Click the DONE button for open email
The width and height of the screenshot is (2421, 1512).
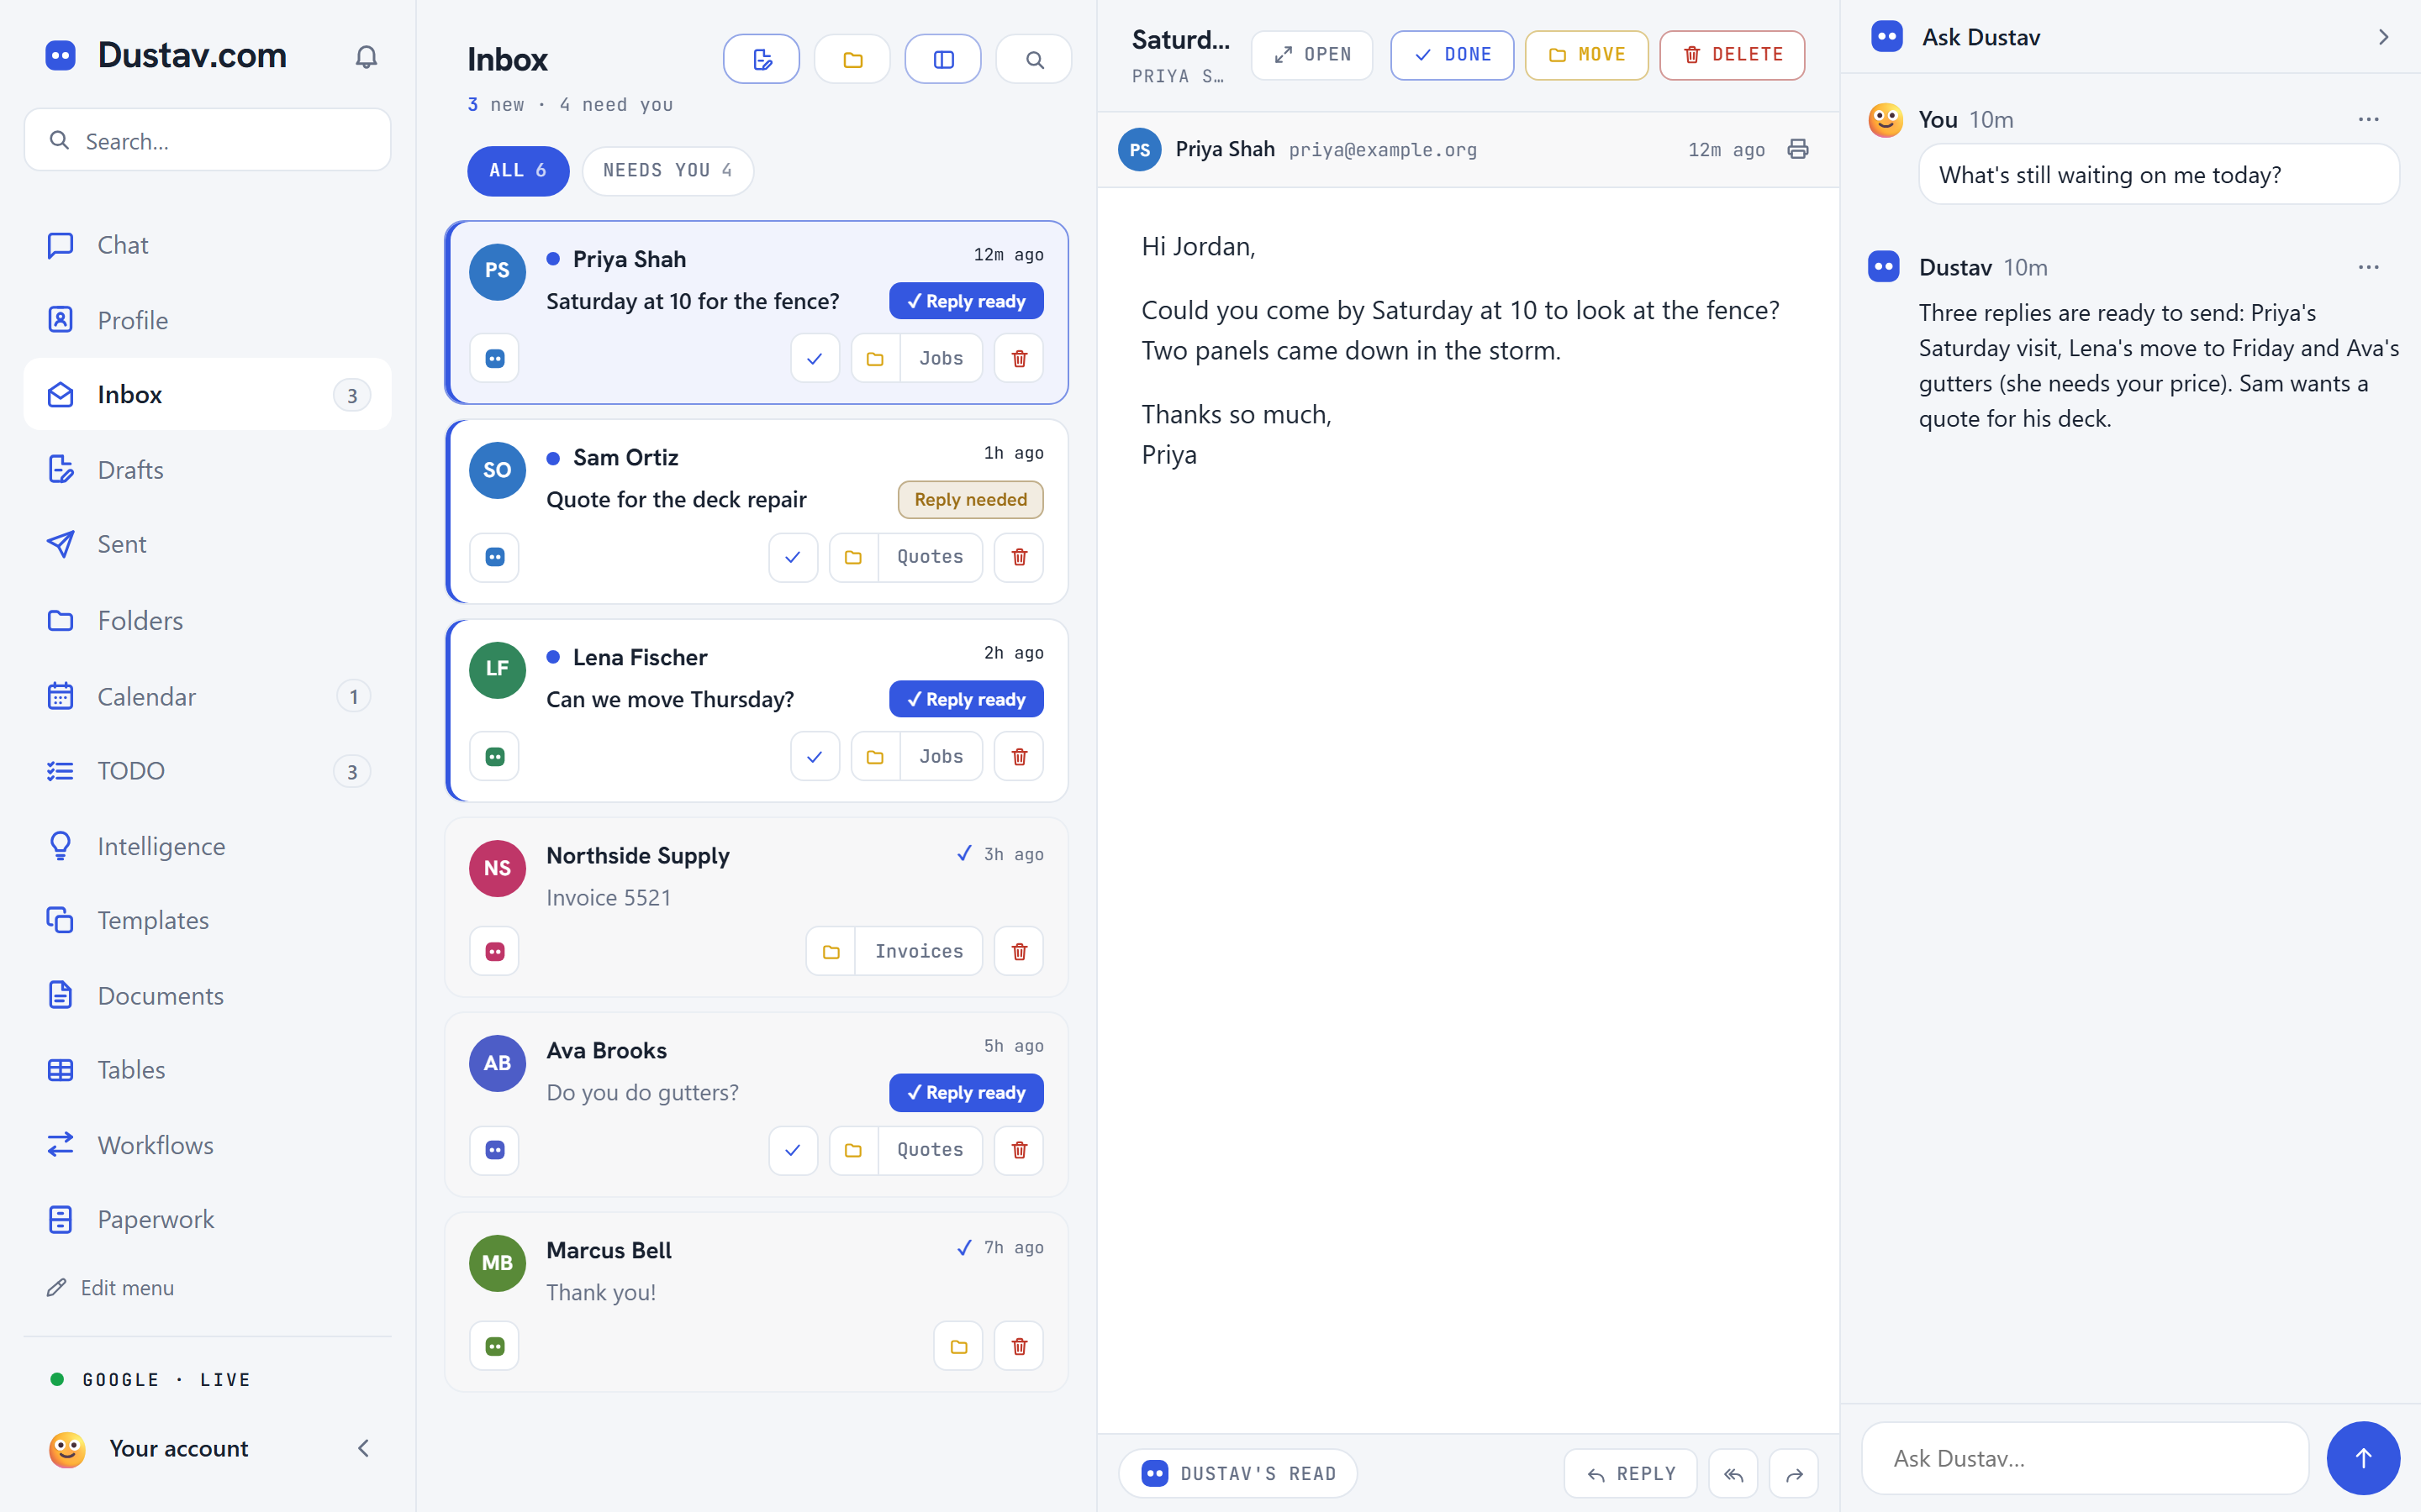1452,55
